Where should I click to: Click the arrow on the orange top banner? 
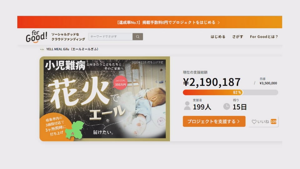coord(219,23)
